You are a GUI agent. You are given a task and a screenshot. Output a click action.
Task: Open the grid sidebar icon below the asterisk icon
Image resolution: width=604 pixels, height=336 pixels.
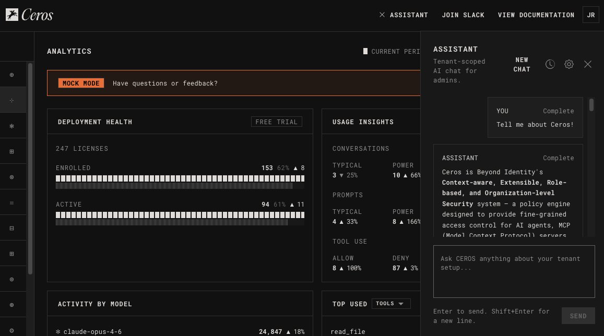11,152
